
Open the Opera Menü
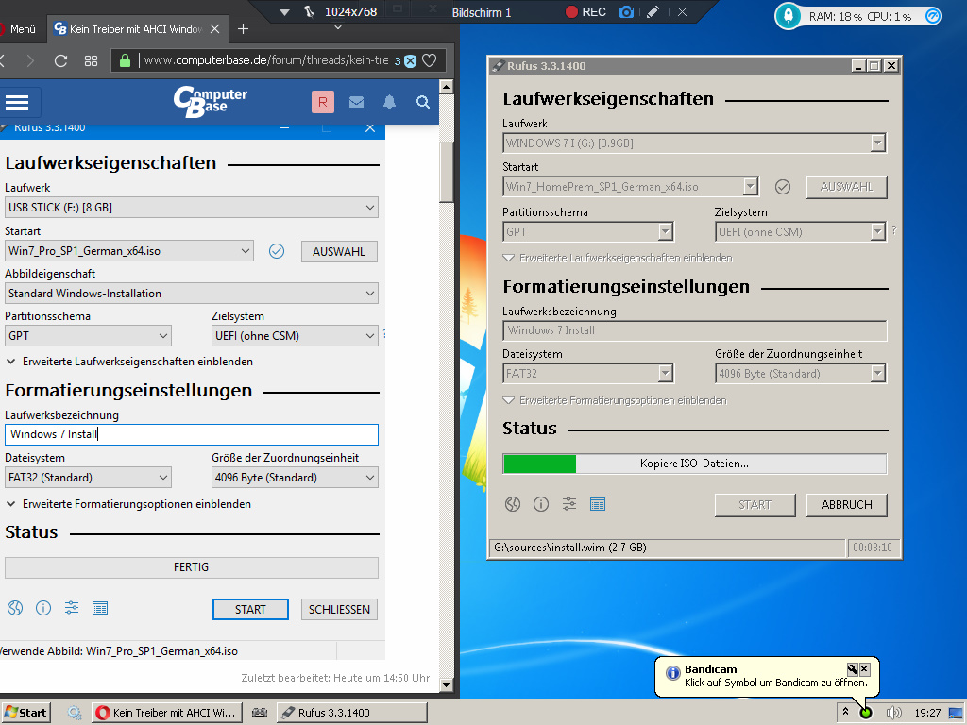pos(18,29)
